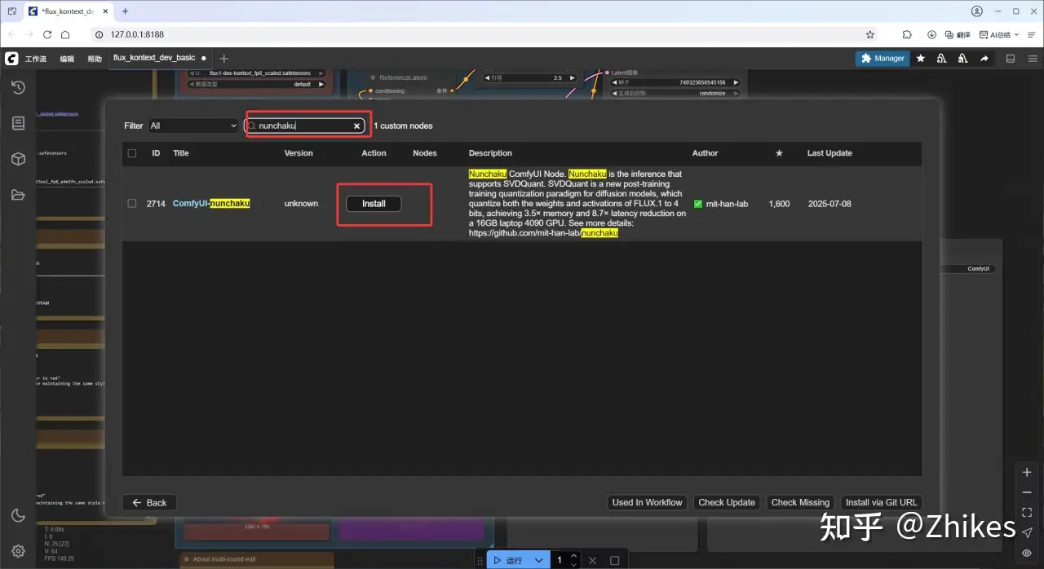Sort by ID column header
This screenshot has height=569, width=1044.
(x=156, y=153)
